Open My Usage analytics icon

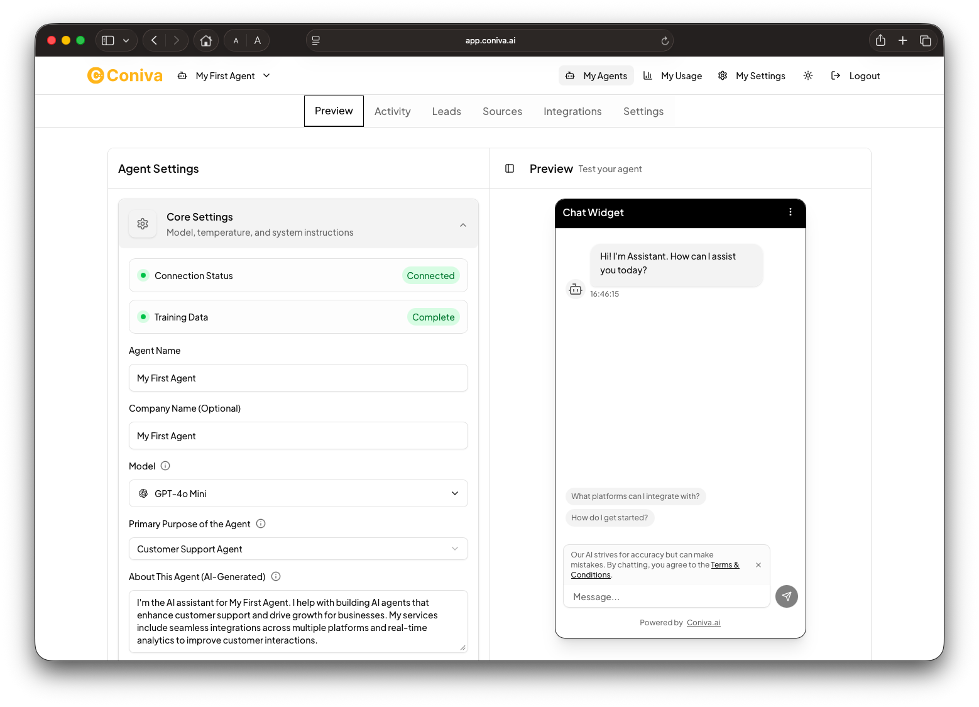pyautogui.click(x=648, y=75)
